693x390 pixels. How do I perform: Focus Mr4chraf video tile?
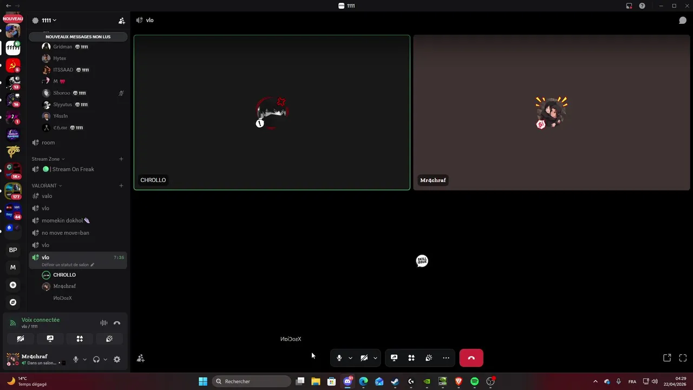click(x=552, y=113)
